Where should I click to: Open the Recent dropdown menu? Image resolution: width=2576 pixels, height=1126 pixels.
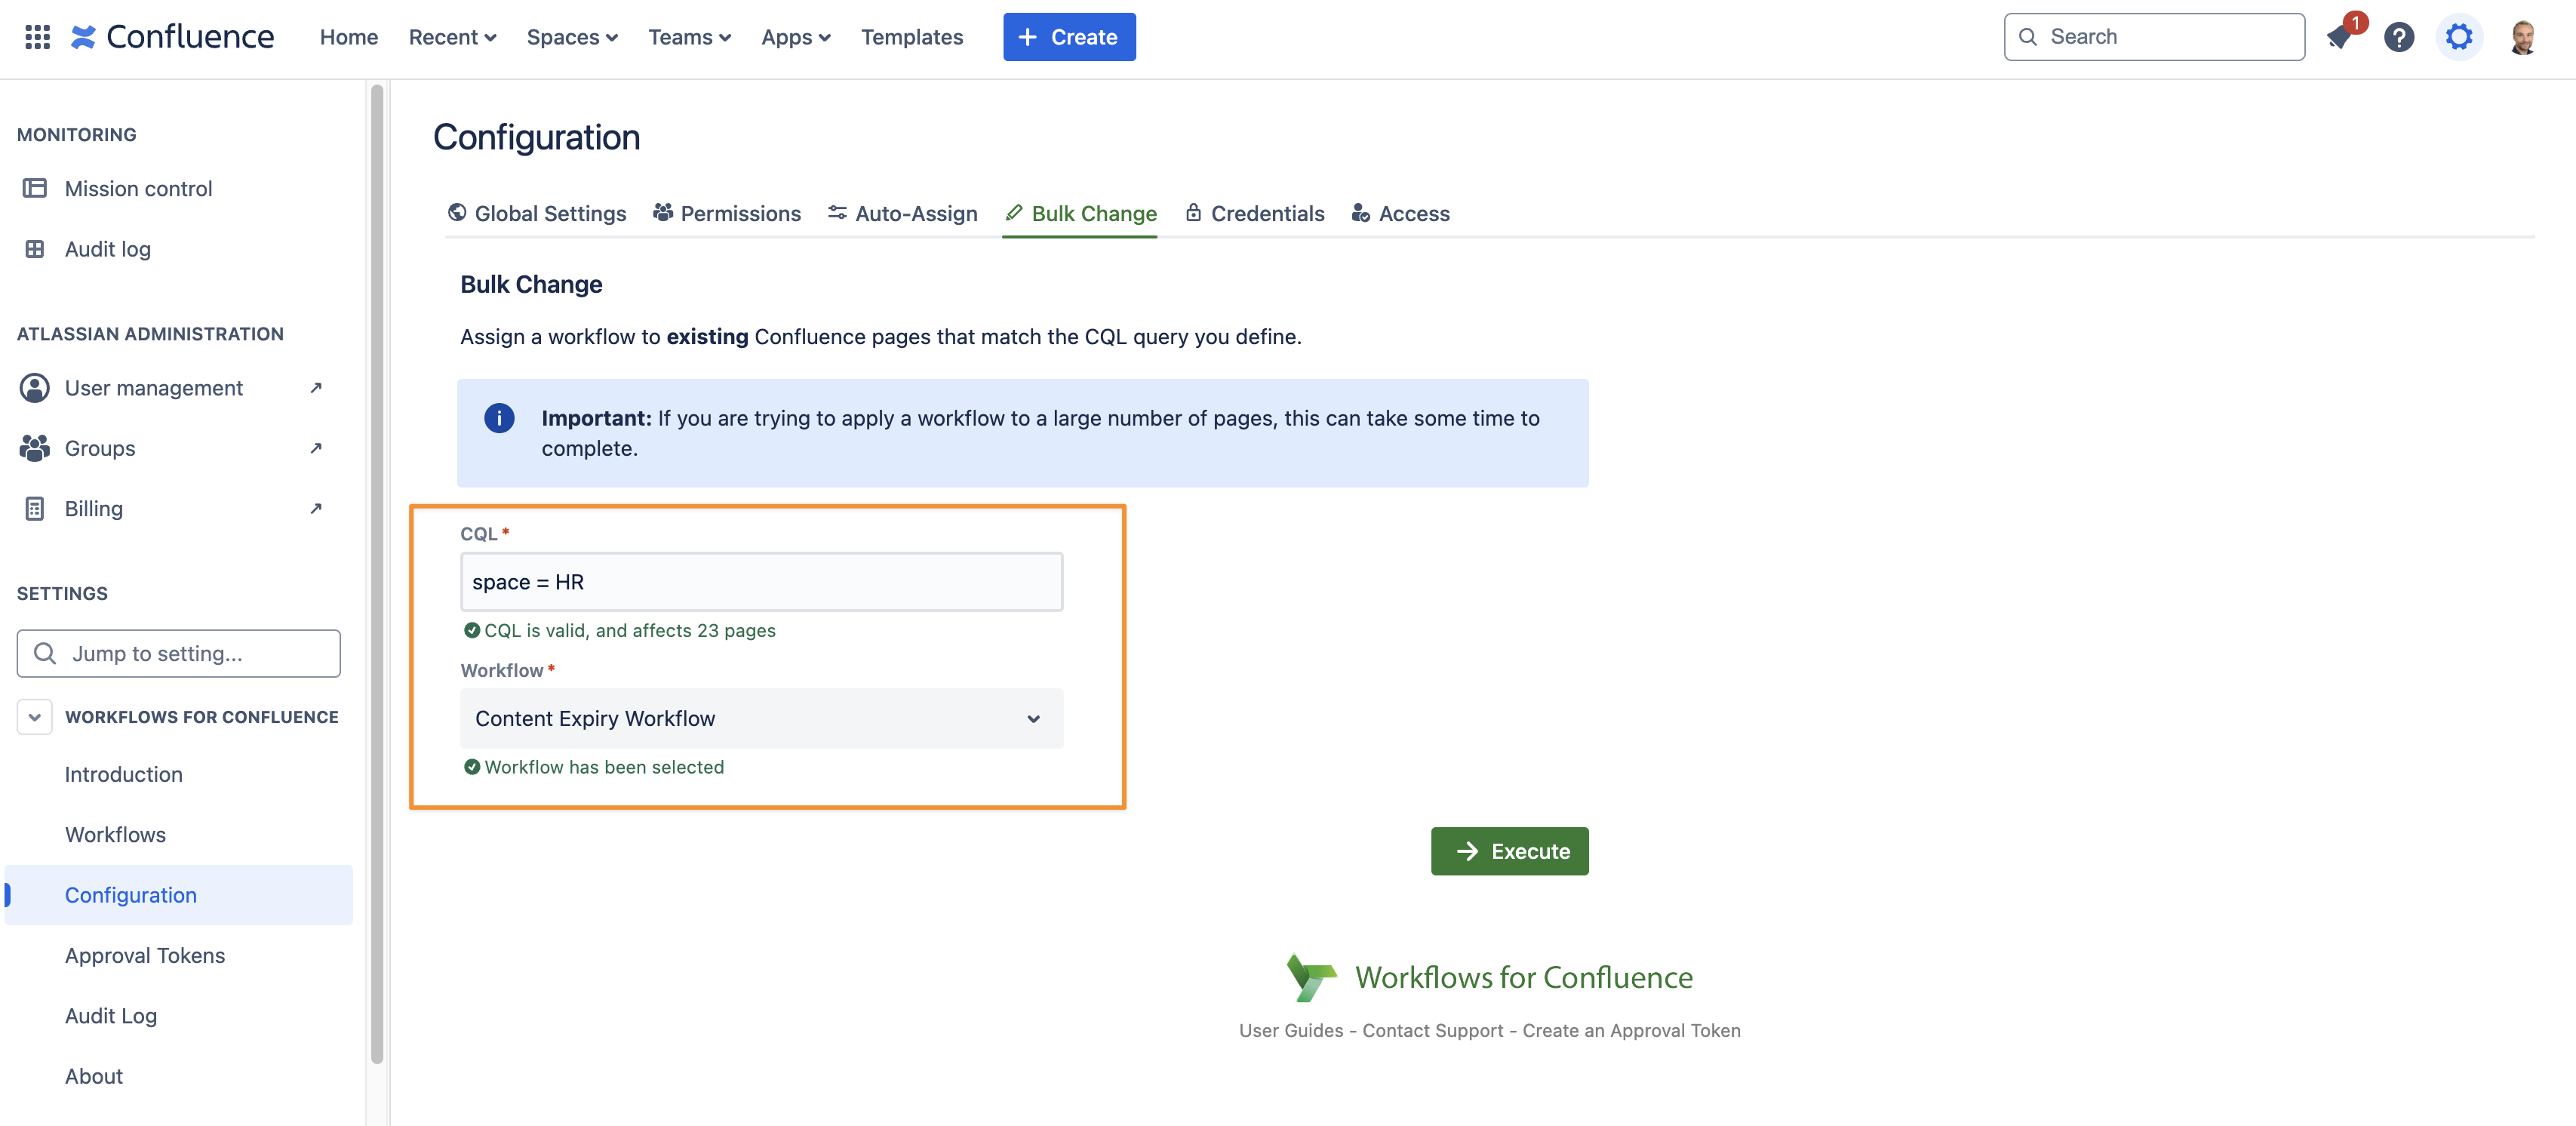(x=452, y=37)
